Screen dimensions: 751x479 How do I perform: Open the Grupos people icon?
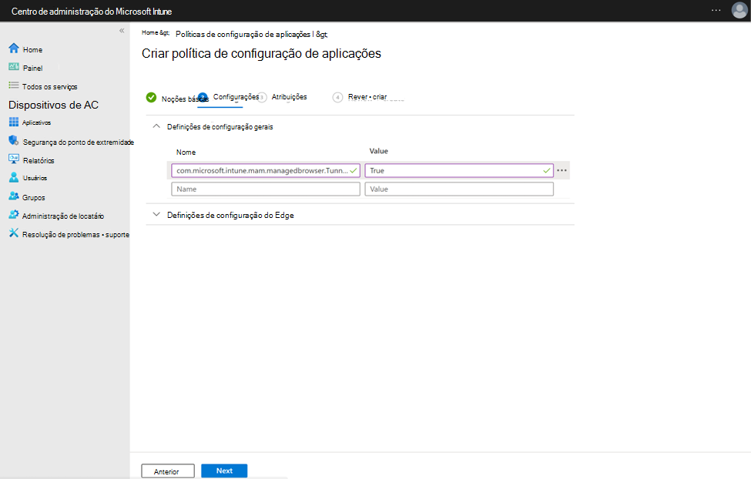[x=14, y=196]
